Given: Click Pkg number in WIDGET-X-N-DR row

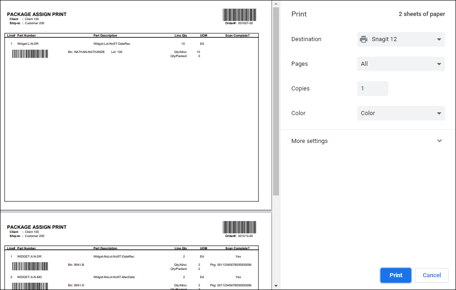Looking at the screenshot, I should point(231,265).
